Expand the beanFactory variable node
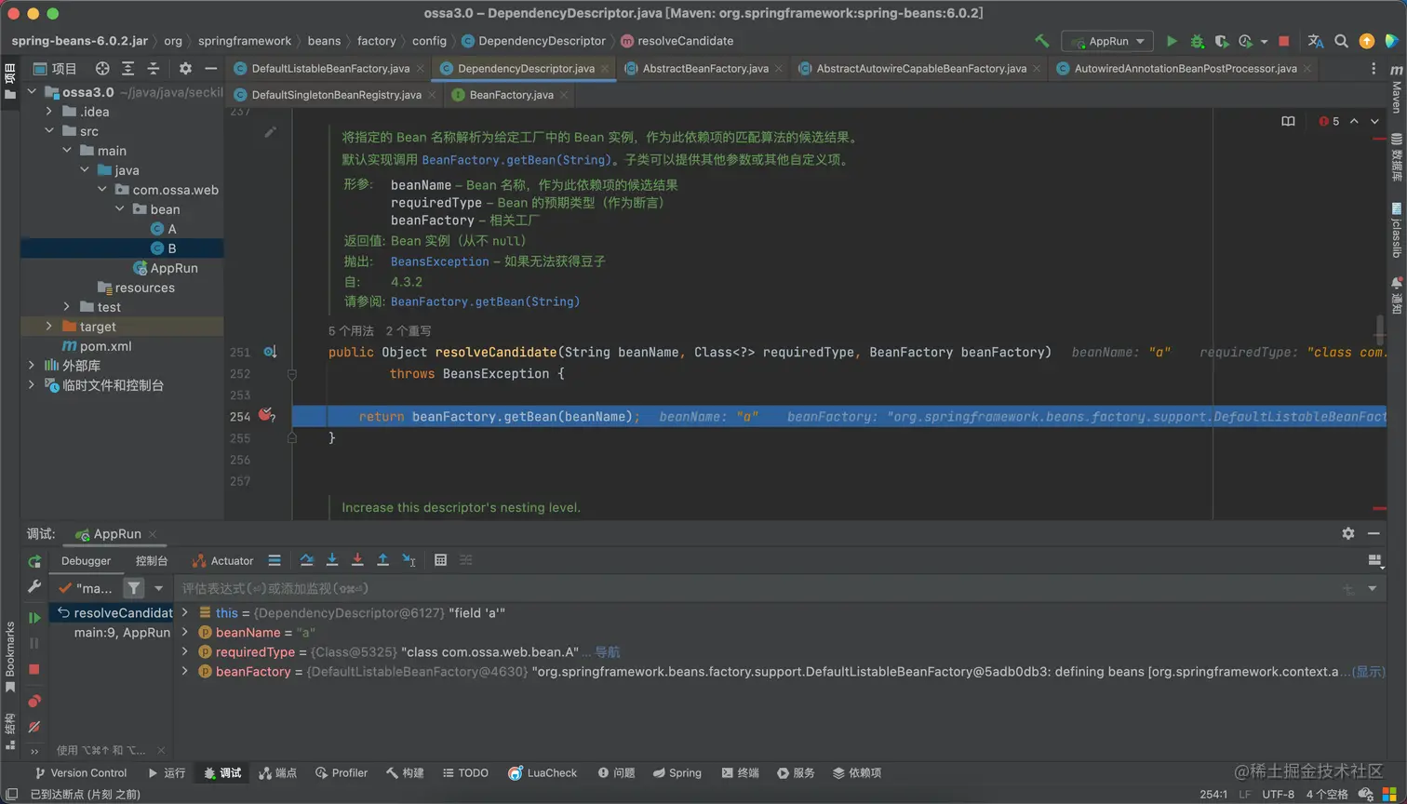The width and height of the screenshot is (1407, 804). coord(185,671)
